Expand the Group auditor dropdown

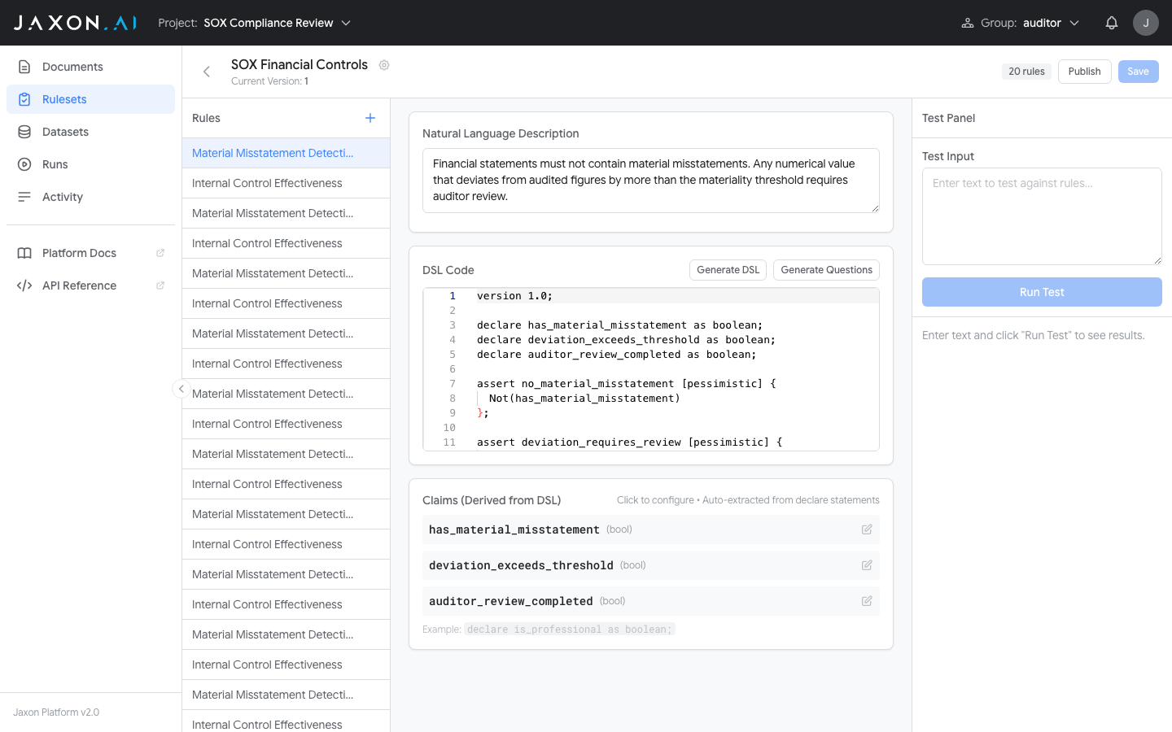pyautogui.click(x=1021, y=23)
